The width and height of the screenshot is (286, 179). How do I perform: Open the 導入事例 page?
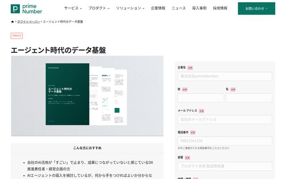199,8
